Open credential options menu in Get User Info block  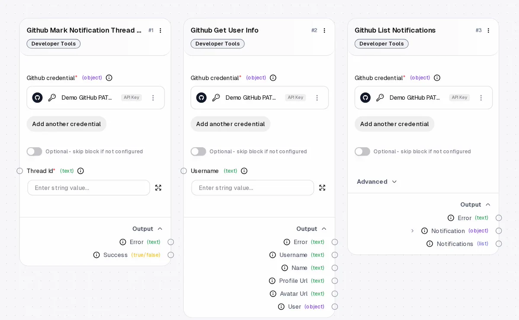coord(317,98)
